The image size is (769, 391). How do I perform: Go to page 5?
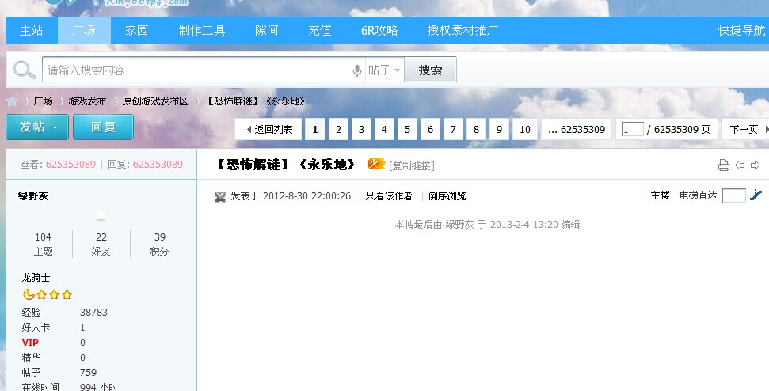pos(407,129)
